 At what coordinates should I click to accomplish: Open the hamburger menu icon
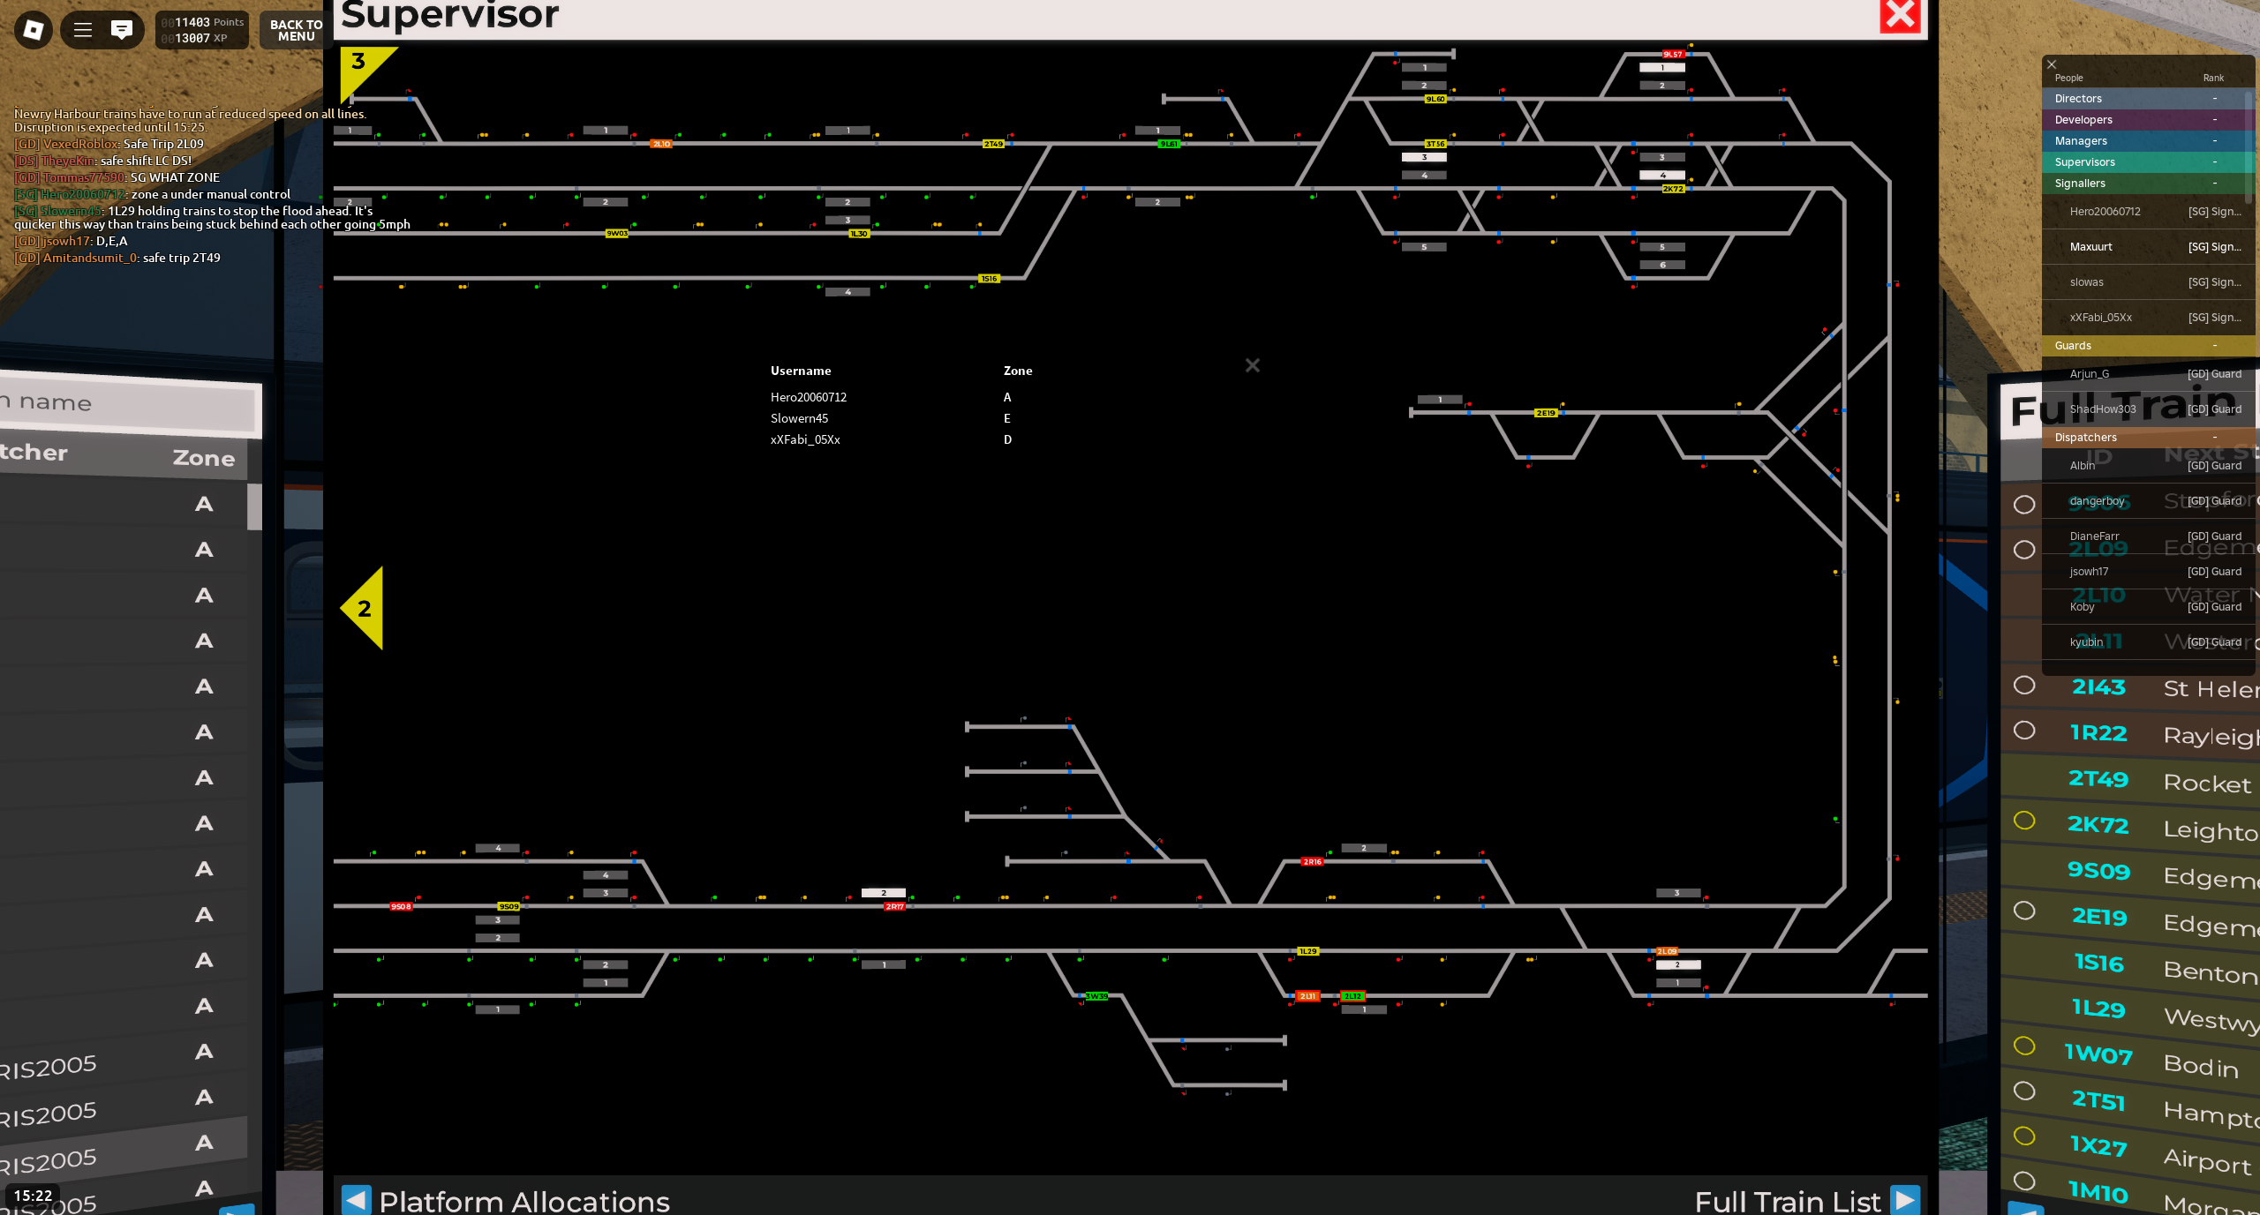pyautogui.click(x=83, y=30)
